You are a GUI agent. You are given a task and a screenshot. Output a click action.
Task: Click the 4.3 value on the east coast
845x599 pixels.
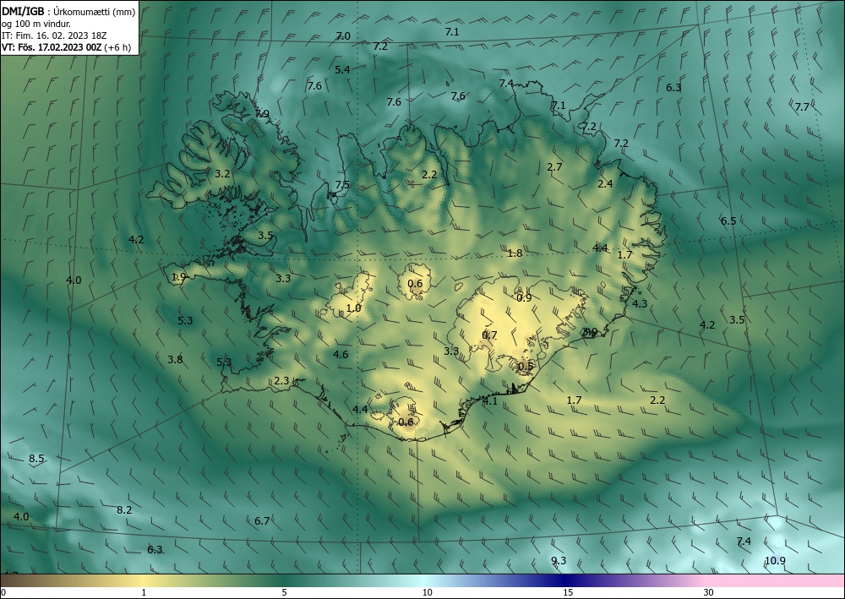pos(640,303)
